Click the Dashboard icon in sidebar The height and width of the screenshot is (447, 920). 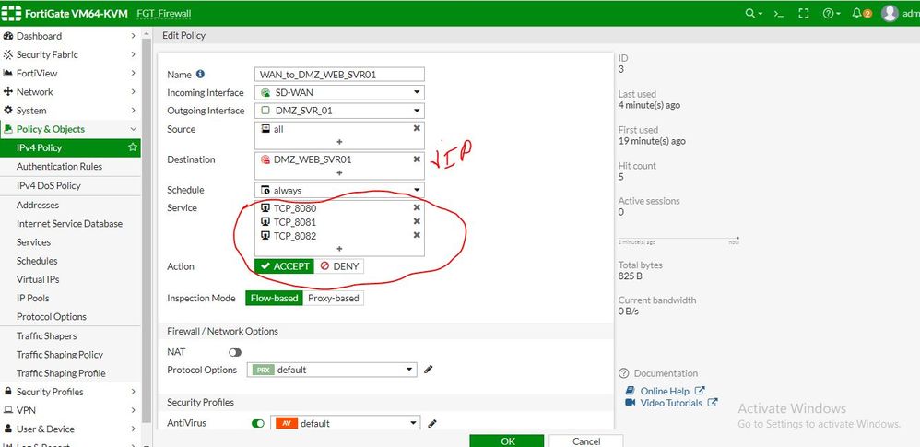[x=8, y=36]
